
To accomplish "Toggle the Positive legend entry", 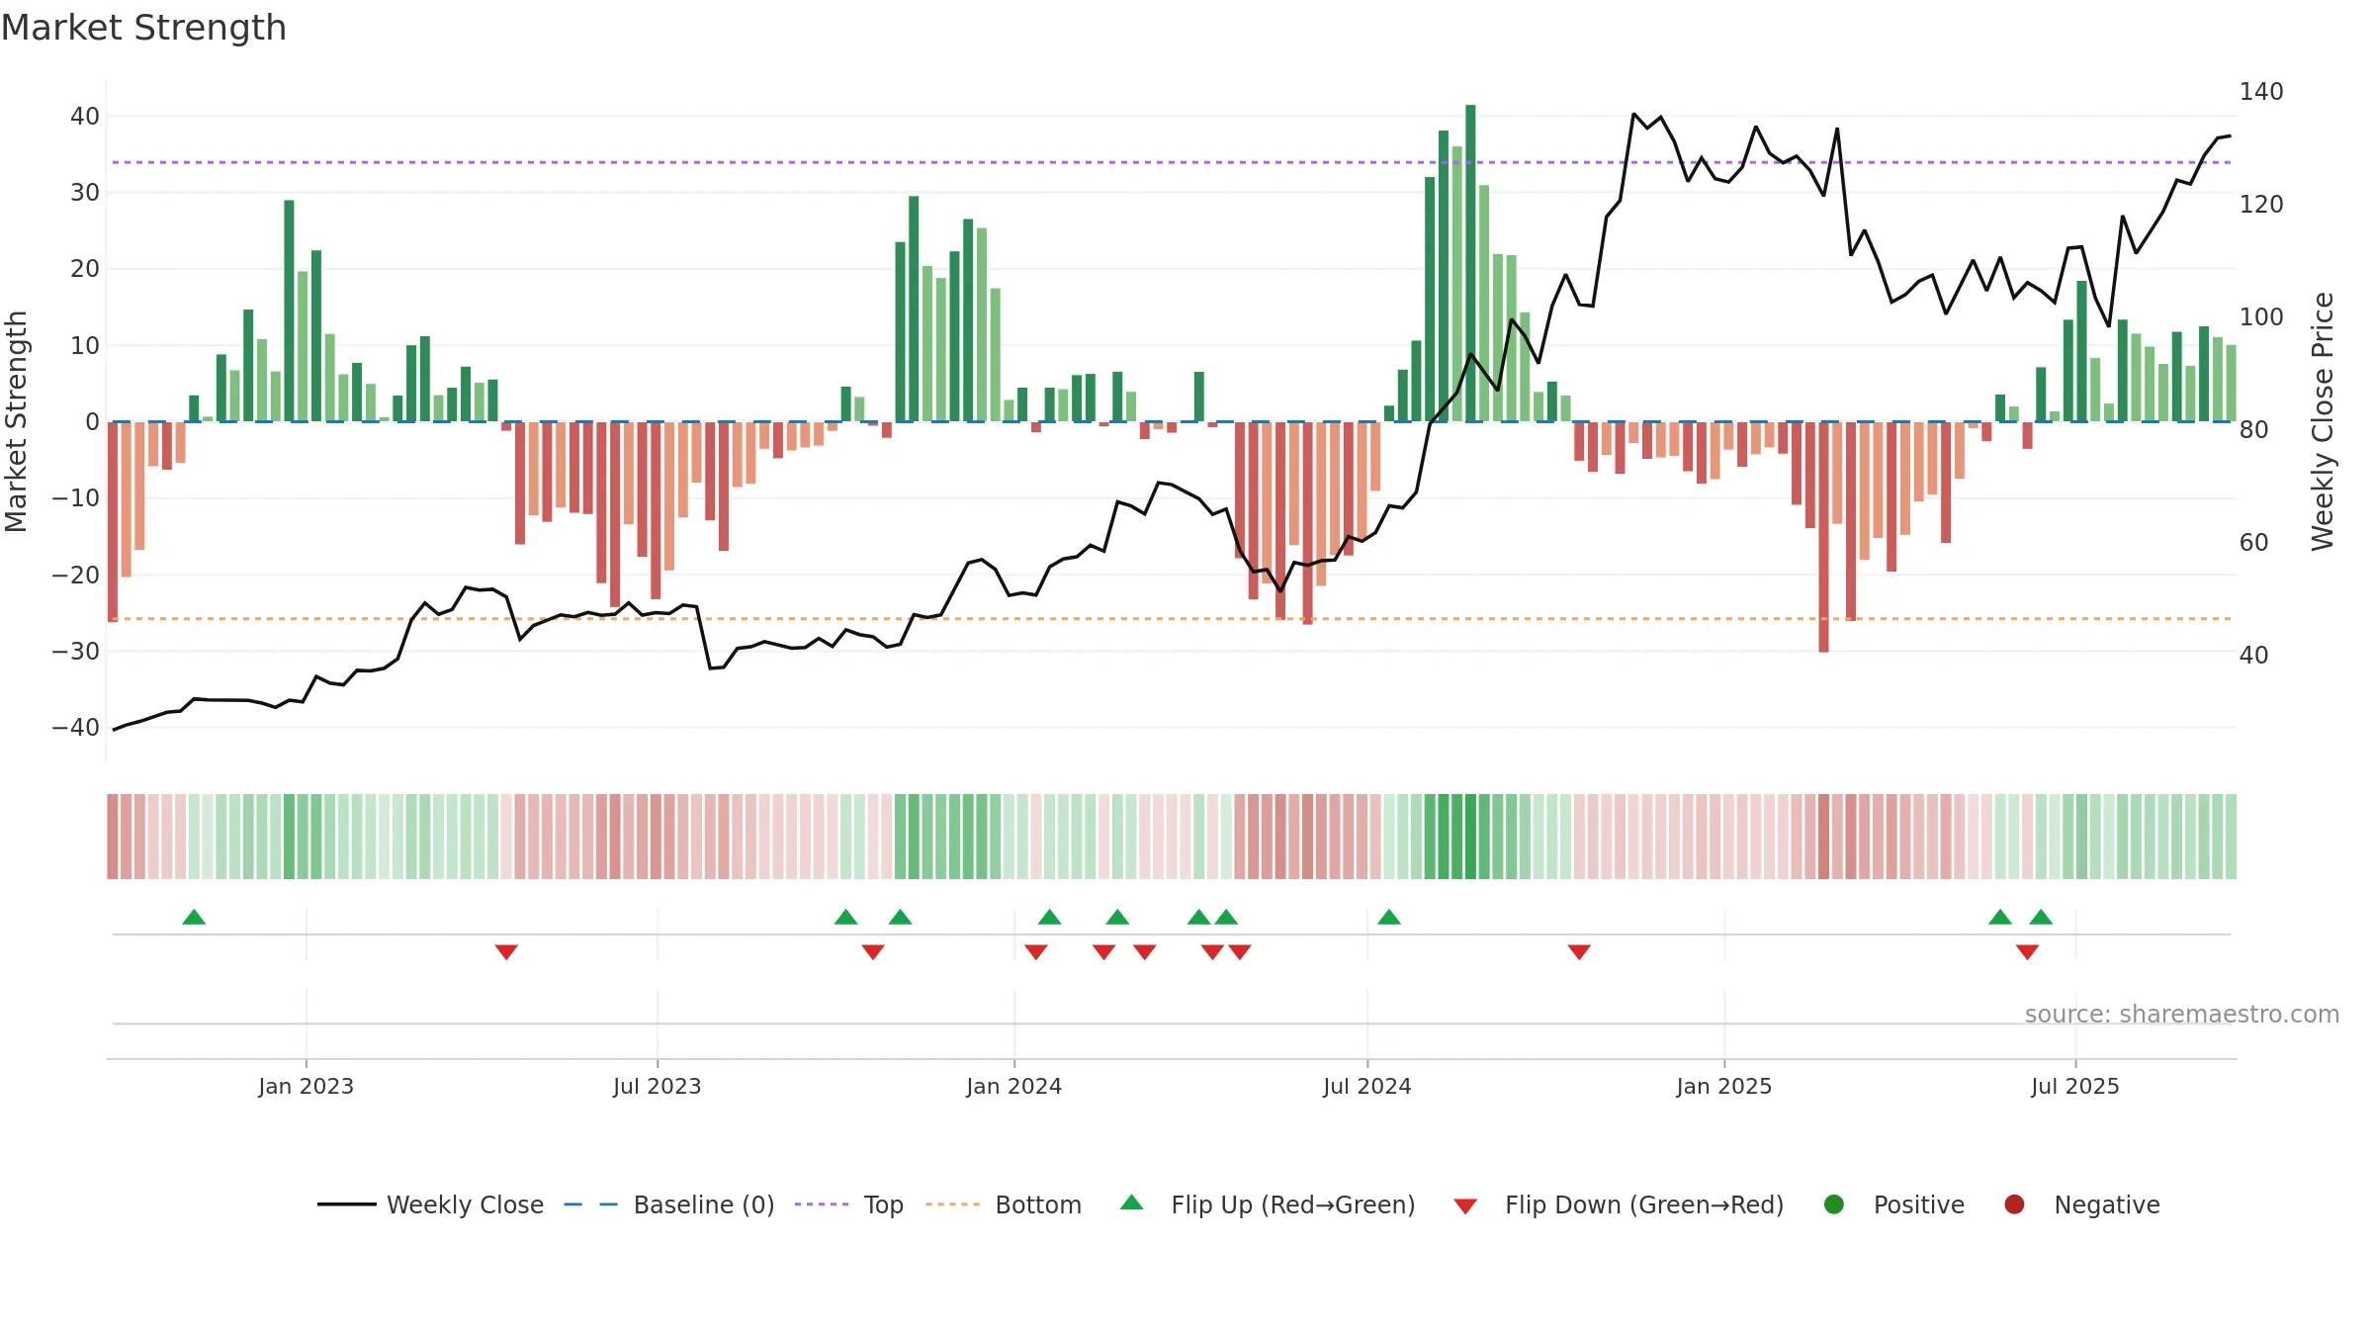I will [1893, 1204].
